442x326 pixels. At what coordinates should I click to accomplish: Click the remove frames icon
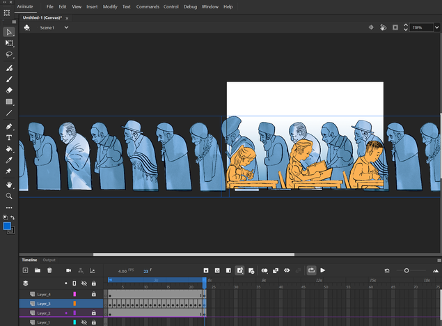(x=251, y=271)
